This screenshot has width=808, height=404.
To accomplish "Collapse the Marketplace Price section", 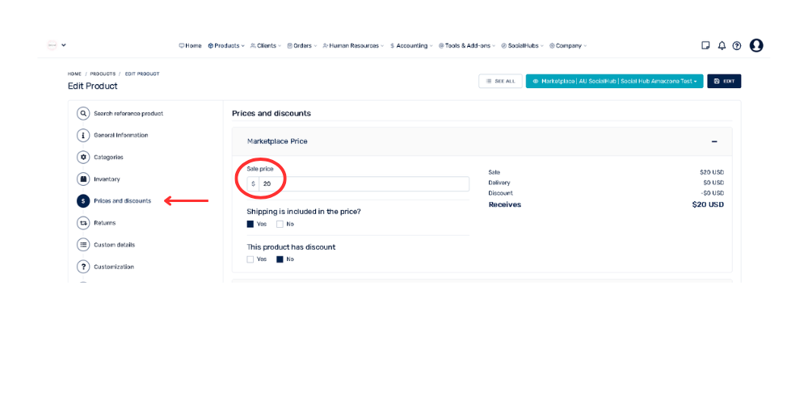I will 714,141.
